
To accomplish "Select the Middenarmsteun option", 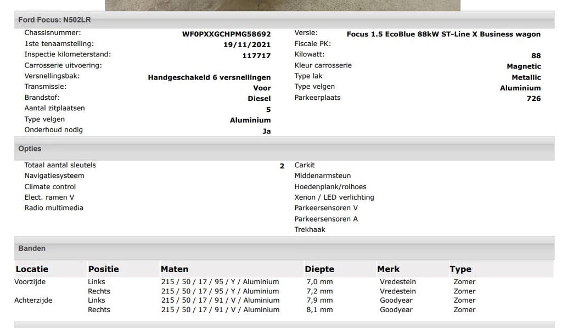I will click(x=323, y=176).
